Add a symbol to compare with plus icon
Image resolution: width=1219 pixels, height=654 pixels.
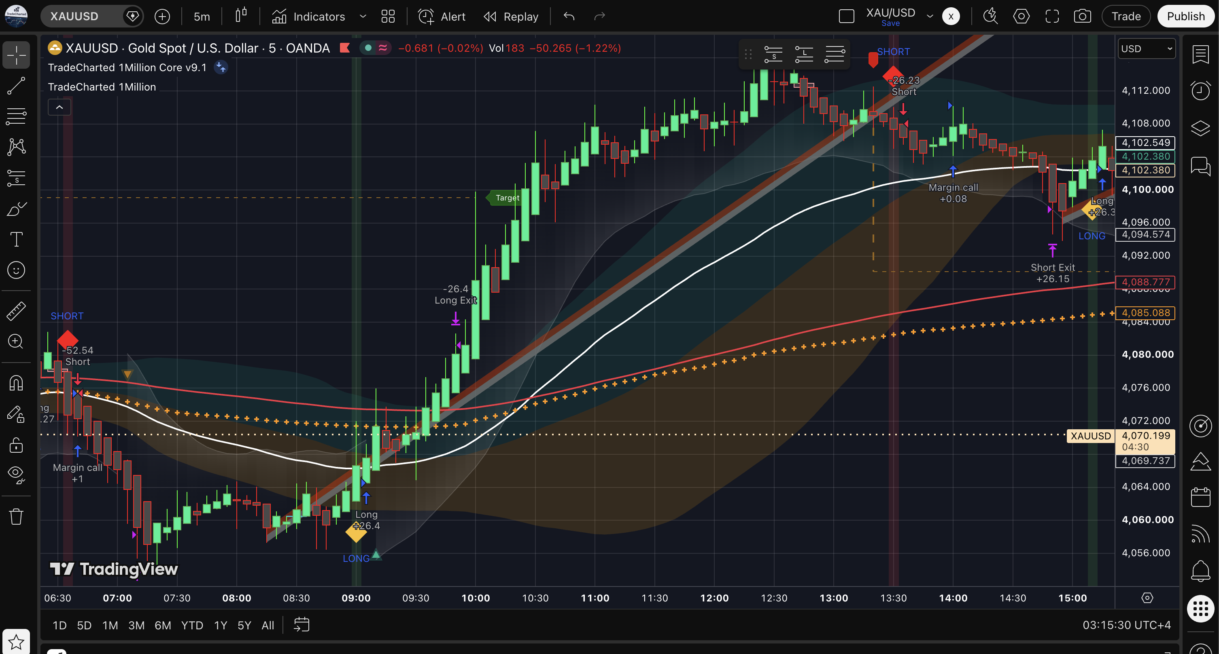click(x=162, y=17)
